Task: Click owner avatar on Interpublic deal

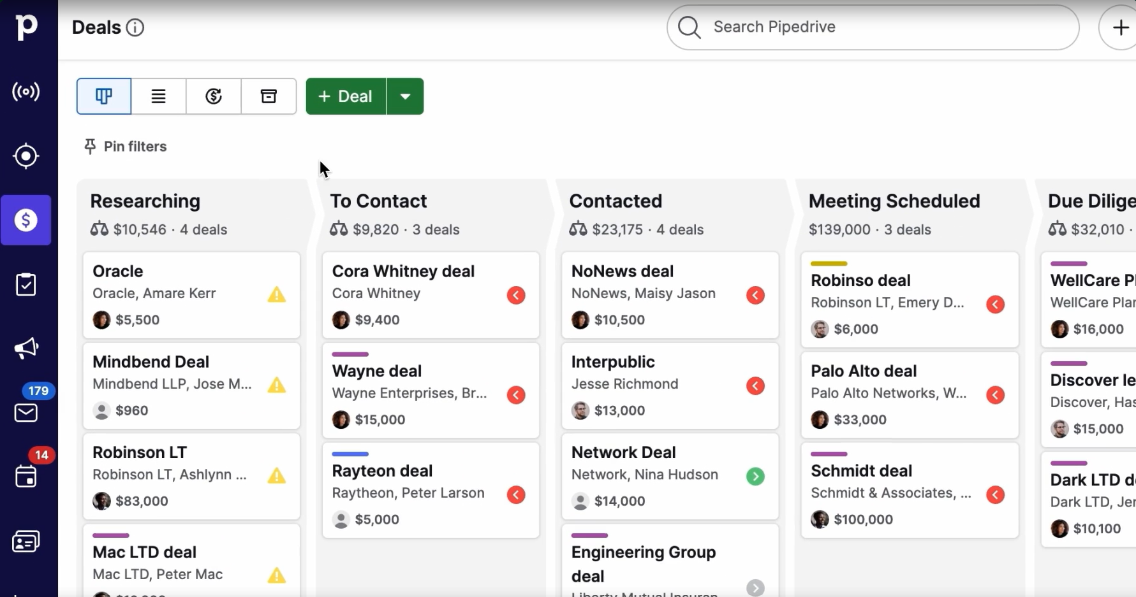Action: pos(580,410)
